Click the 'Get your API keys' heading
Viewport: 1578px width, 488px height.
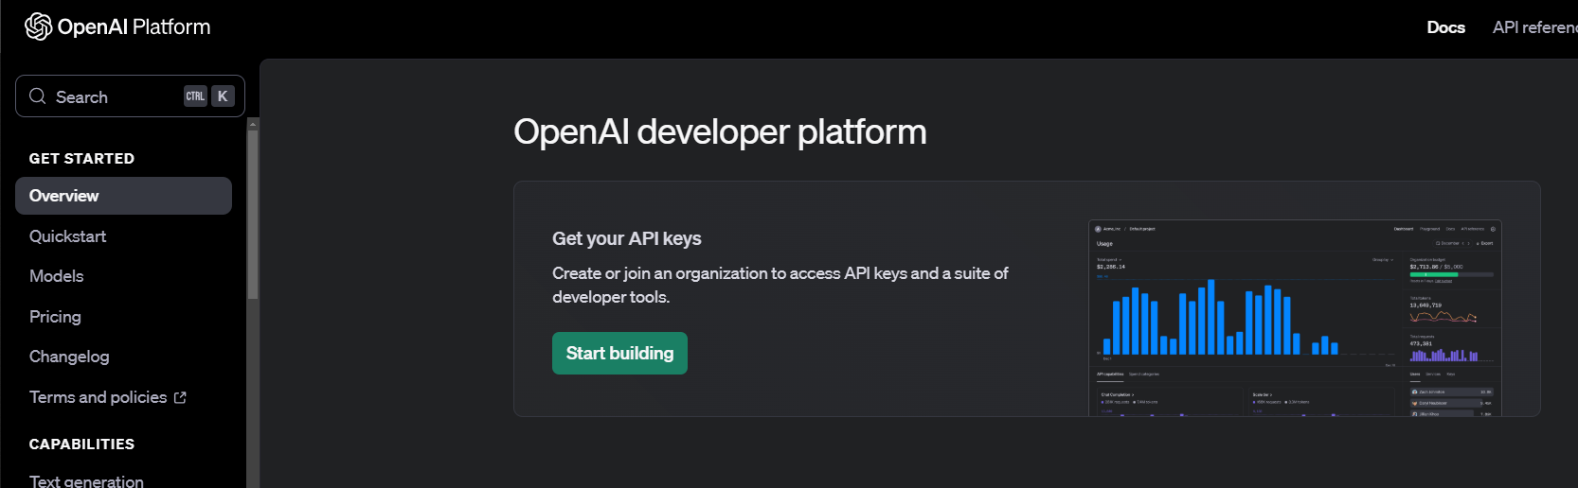pyautogui.click(x=627, y=238)
